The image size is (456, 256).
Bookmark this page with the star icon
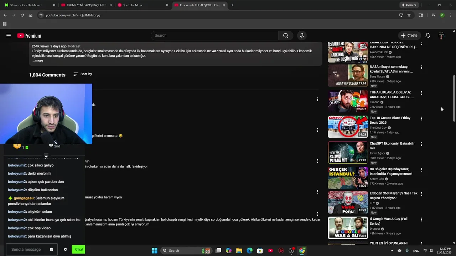[x=409, y=15]
